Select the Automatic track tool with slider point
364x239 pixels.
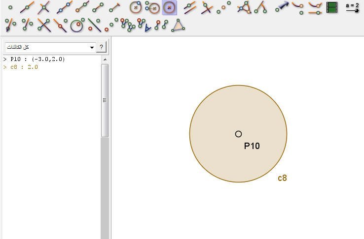point(315,8)
